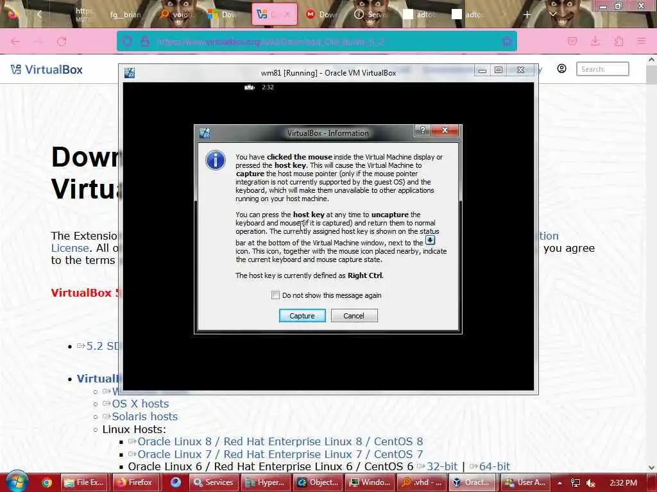Open Chrome from the taskbar
Screen dimensions: 657x492
pyautogui.click(x=47, y=482)
